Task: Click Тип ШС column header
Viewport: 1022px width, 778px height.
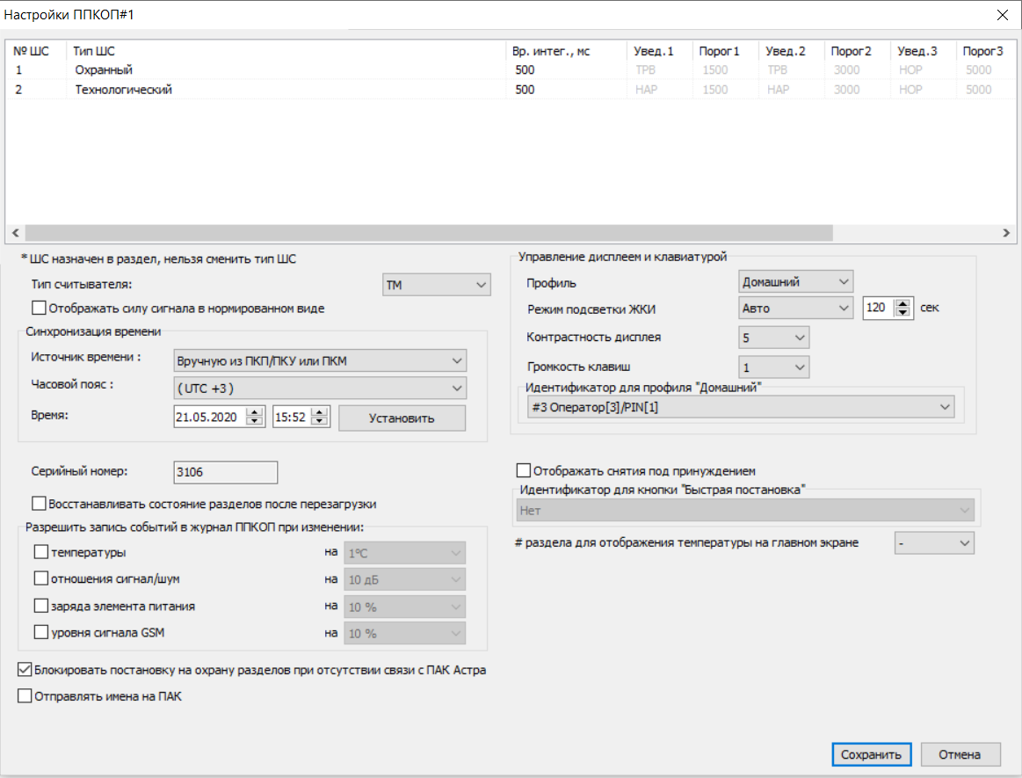Action: pos(94,51)
